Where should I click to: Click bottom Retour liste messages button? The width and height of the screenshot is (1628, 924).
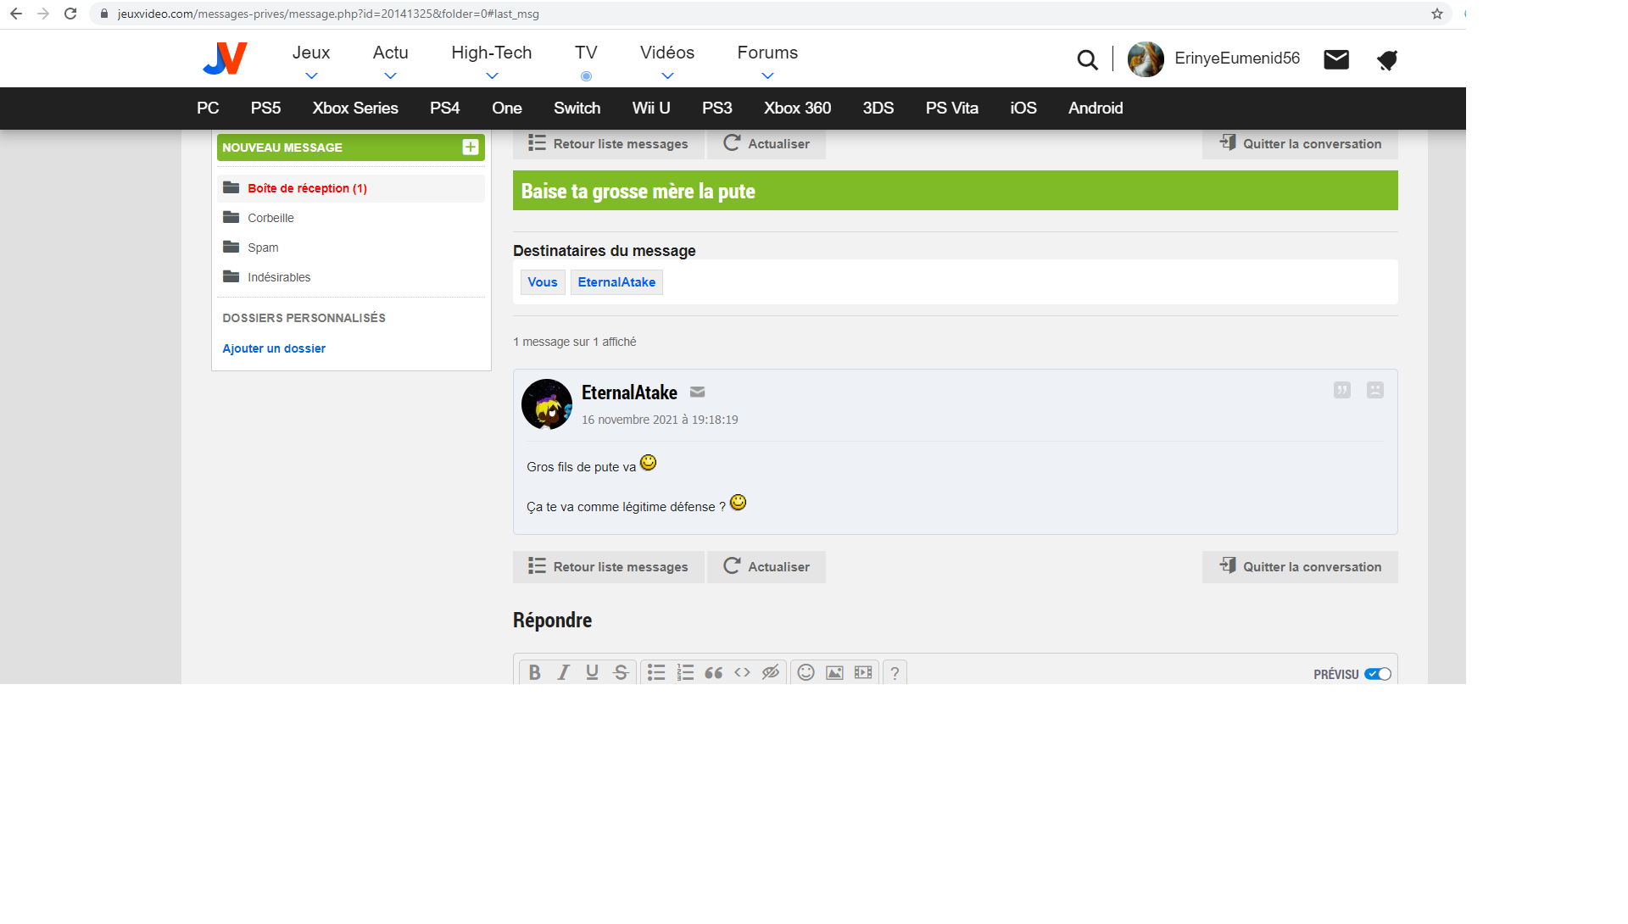click(608, 566)
